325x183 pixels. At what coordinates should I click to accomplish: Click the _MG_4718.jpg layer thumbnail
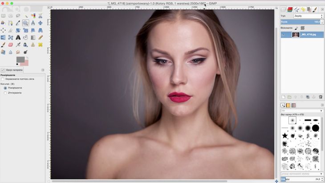[x=296, y=35]
